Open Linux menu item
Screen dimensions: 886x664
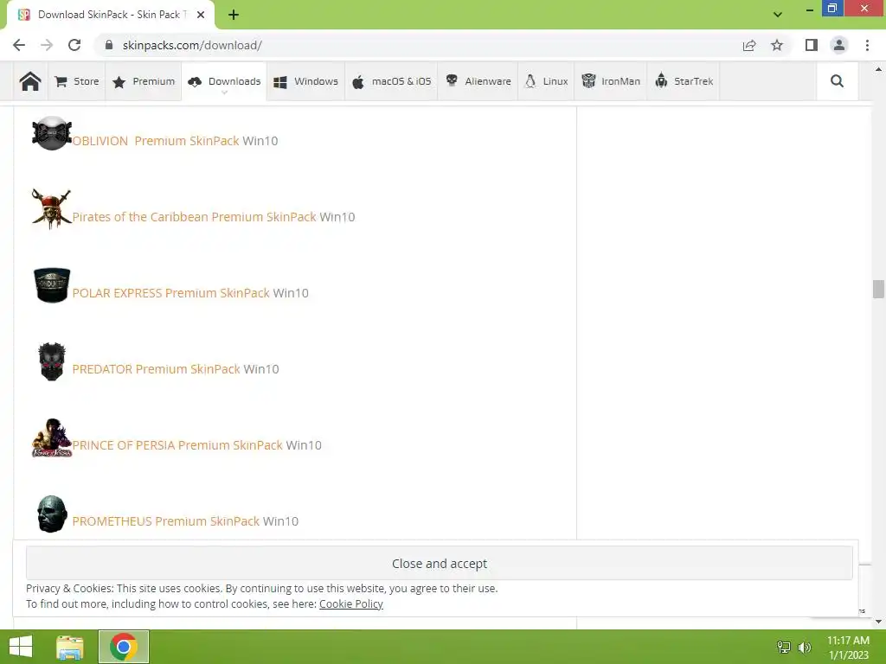[547, 81]
